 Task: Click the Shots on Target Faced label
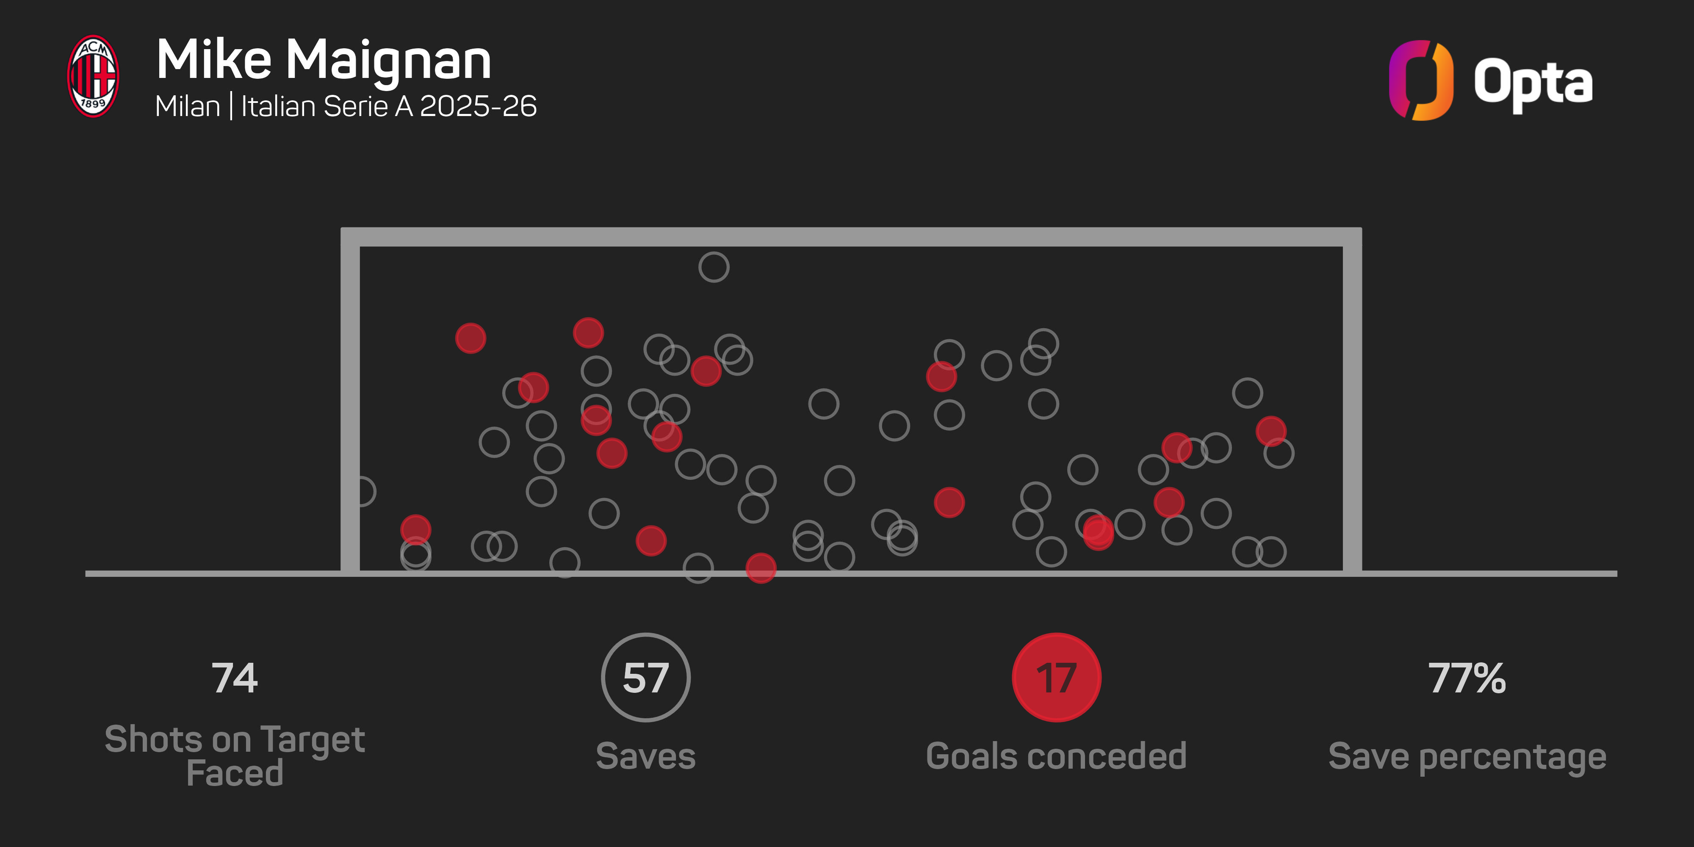235,756
